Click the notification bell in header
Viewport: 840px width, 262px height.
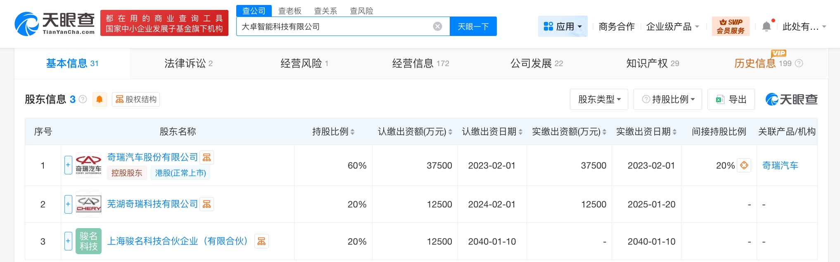766,26
